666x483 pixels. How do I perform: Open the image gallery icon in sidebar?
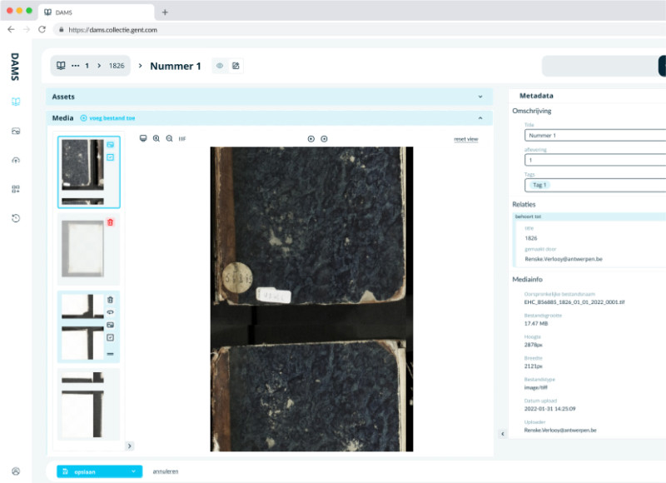(16, 131)
